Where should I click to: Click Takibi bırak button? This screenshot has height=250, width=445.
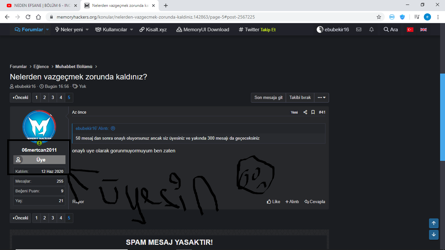tap(300, 98)
